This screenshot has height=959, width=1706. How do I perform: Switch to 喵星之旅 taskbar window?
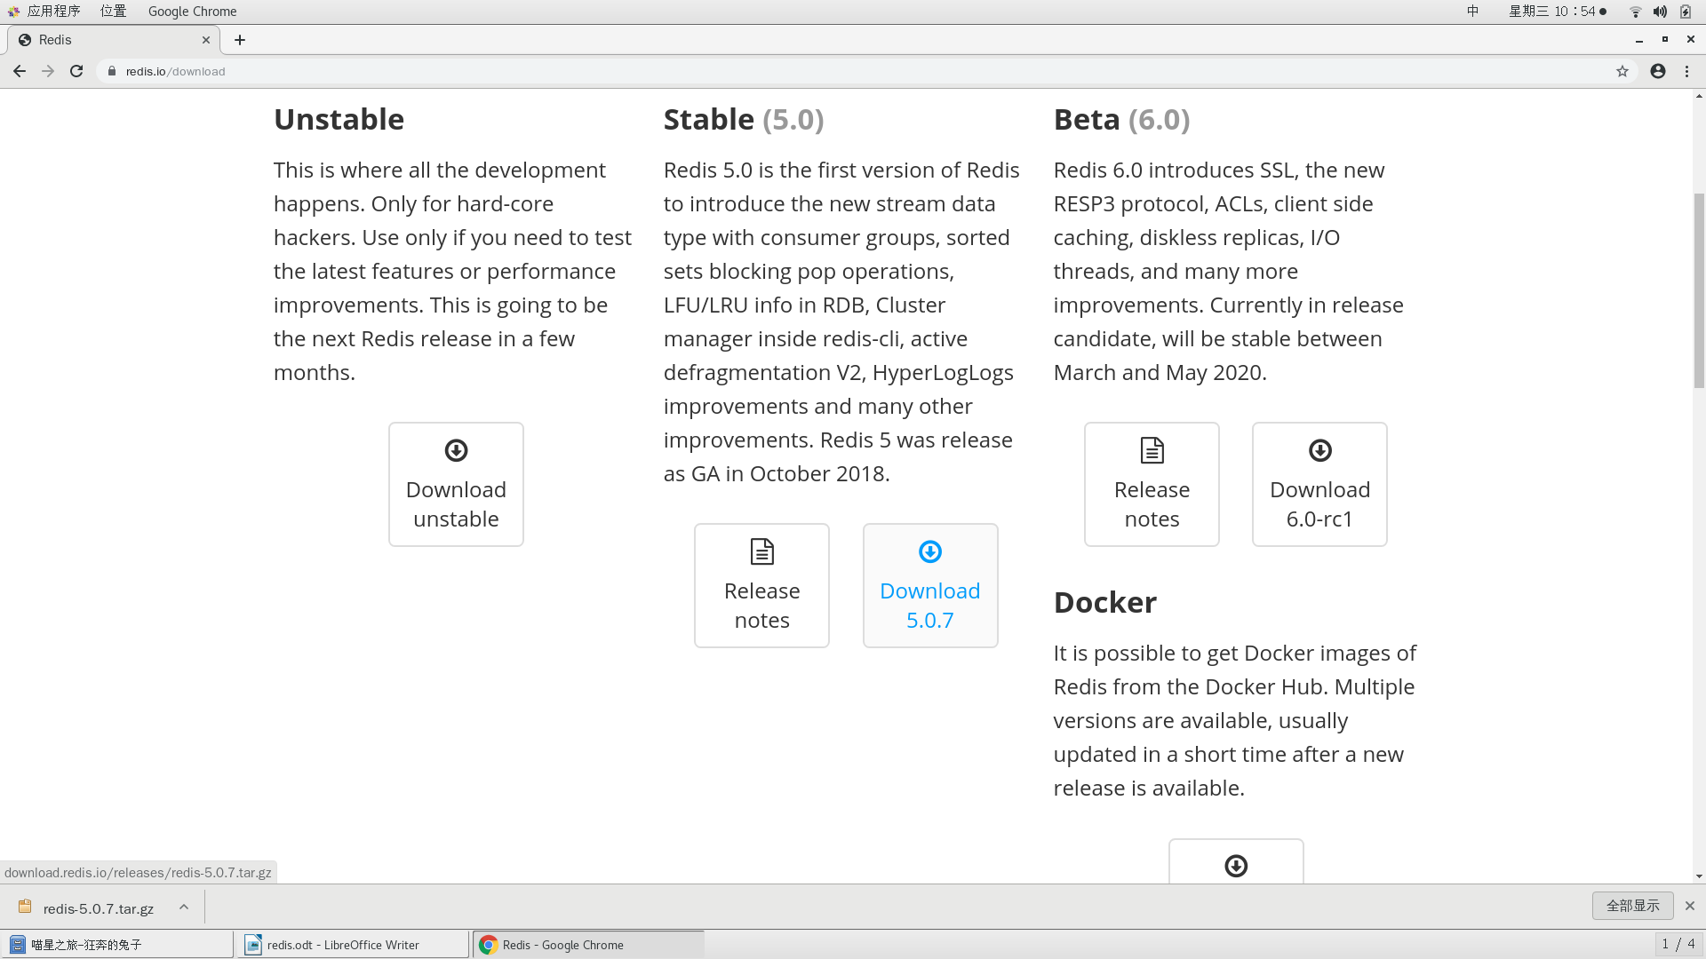click(117, 945)
